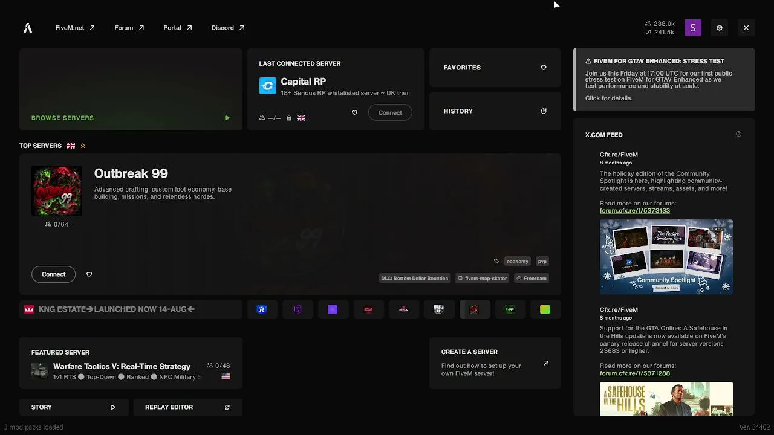This screenshot has height=435, width=774.
Task: Open the Community Spotlight image
Action: pos(666,257)
